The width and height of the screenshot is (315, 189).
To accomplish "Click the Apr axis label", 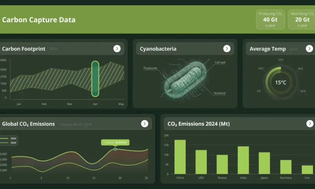I will click(95, 104).
